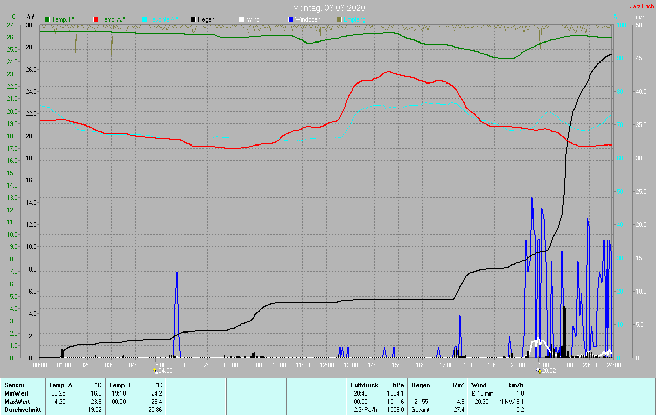Click the sunset icon at 20:52

[x=539, y=370]
